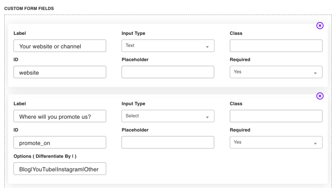Click the 'CUSTOM FORM FIELDS' heading
The width and height of the screenshot is (336, 188).
29,9
